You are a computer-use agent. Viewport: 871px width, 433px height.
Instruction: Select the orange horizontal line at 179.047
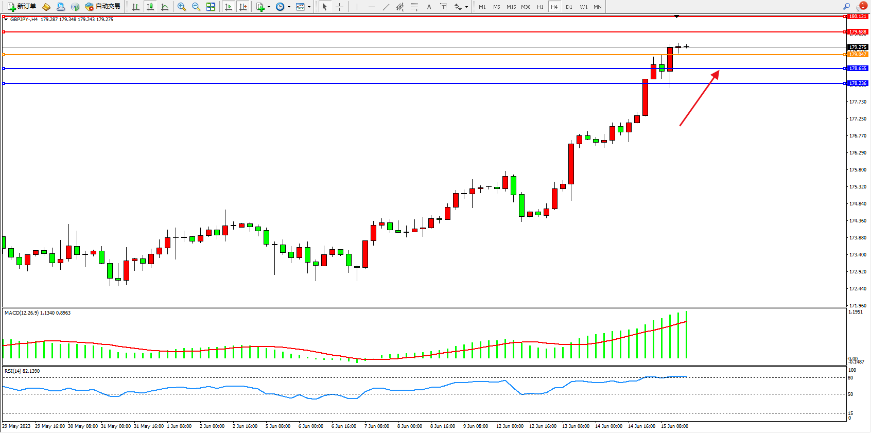412,55
